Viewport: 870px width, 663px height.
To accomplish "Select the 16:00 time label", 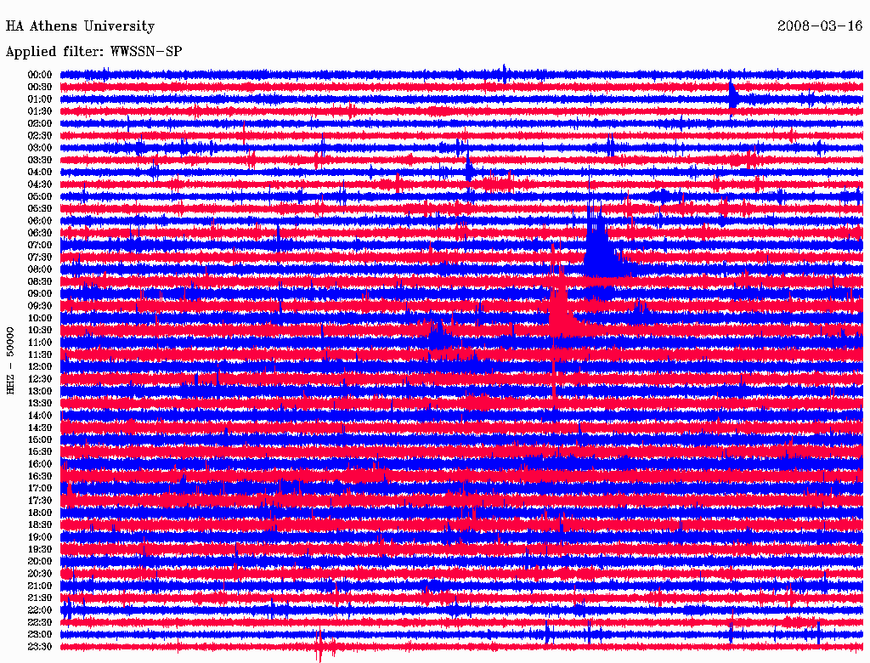I will tap(40, 464).
